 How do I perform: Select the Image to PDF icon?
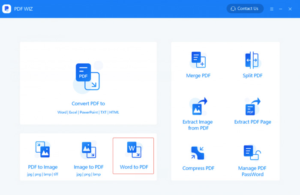point(89,150)
